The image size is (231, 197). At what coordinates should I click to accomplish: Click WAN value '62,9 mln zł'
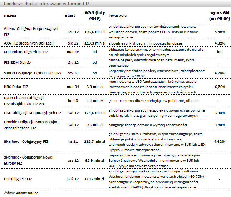(x=94, y=160)
